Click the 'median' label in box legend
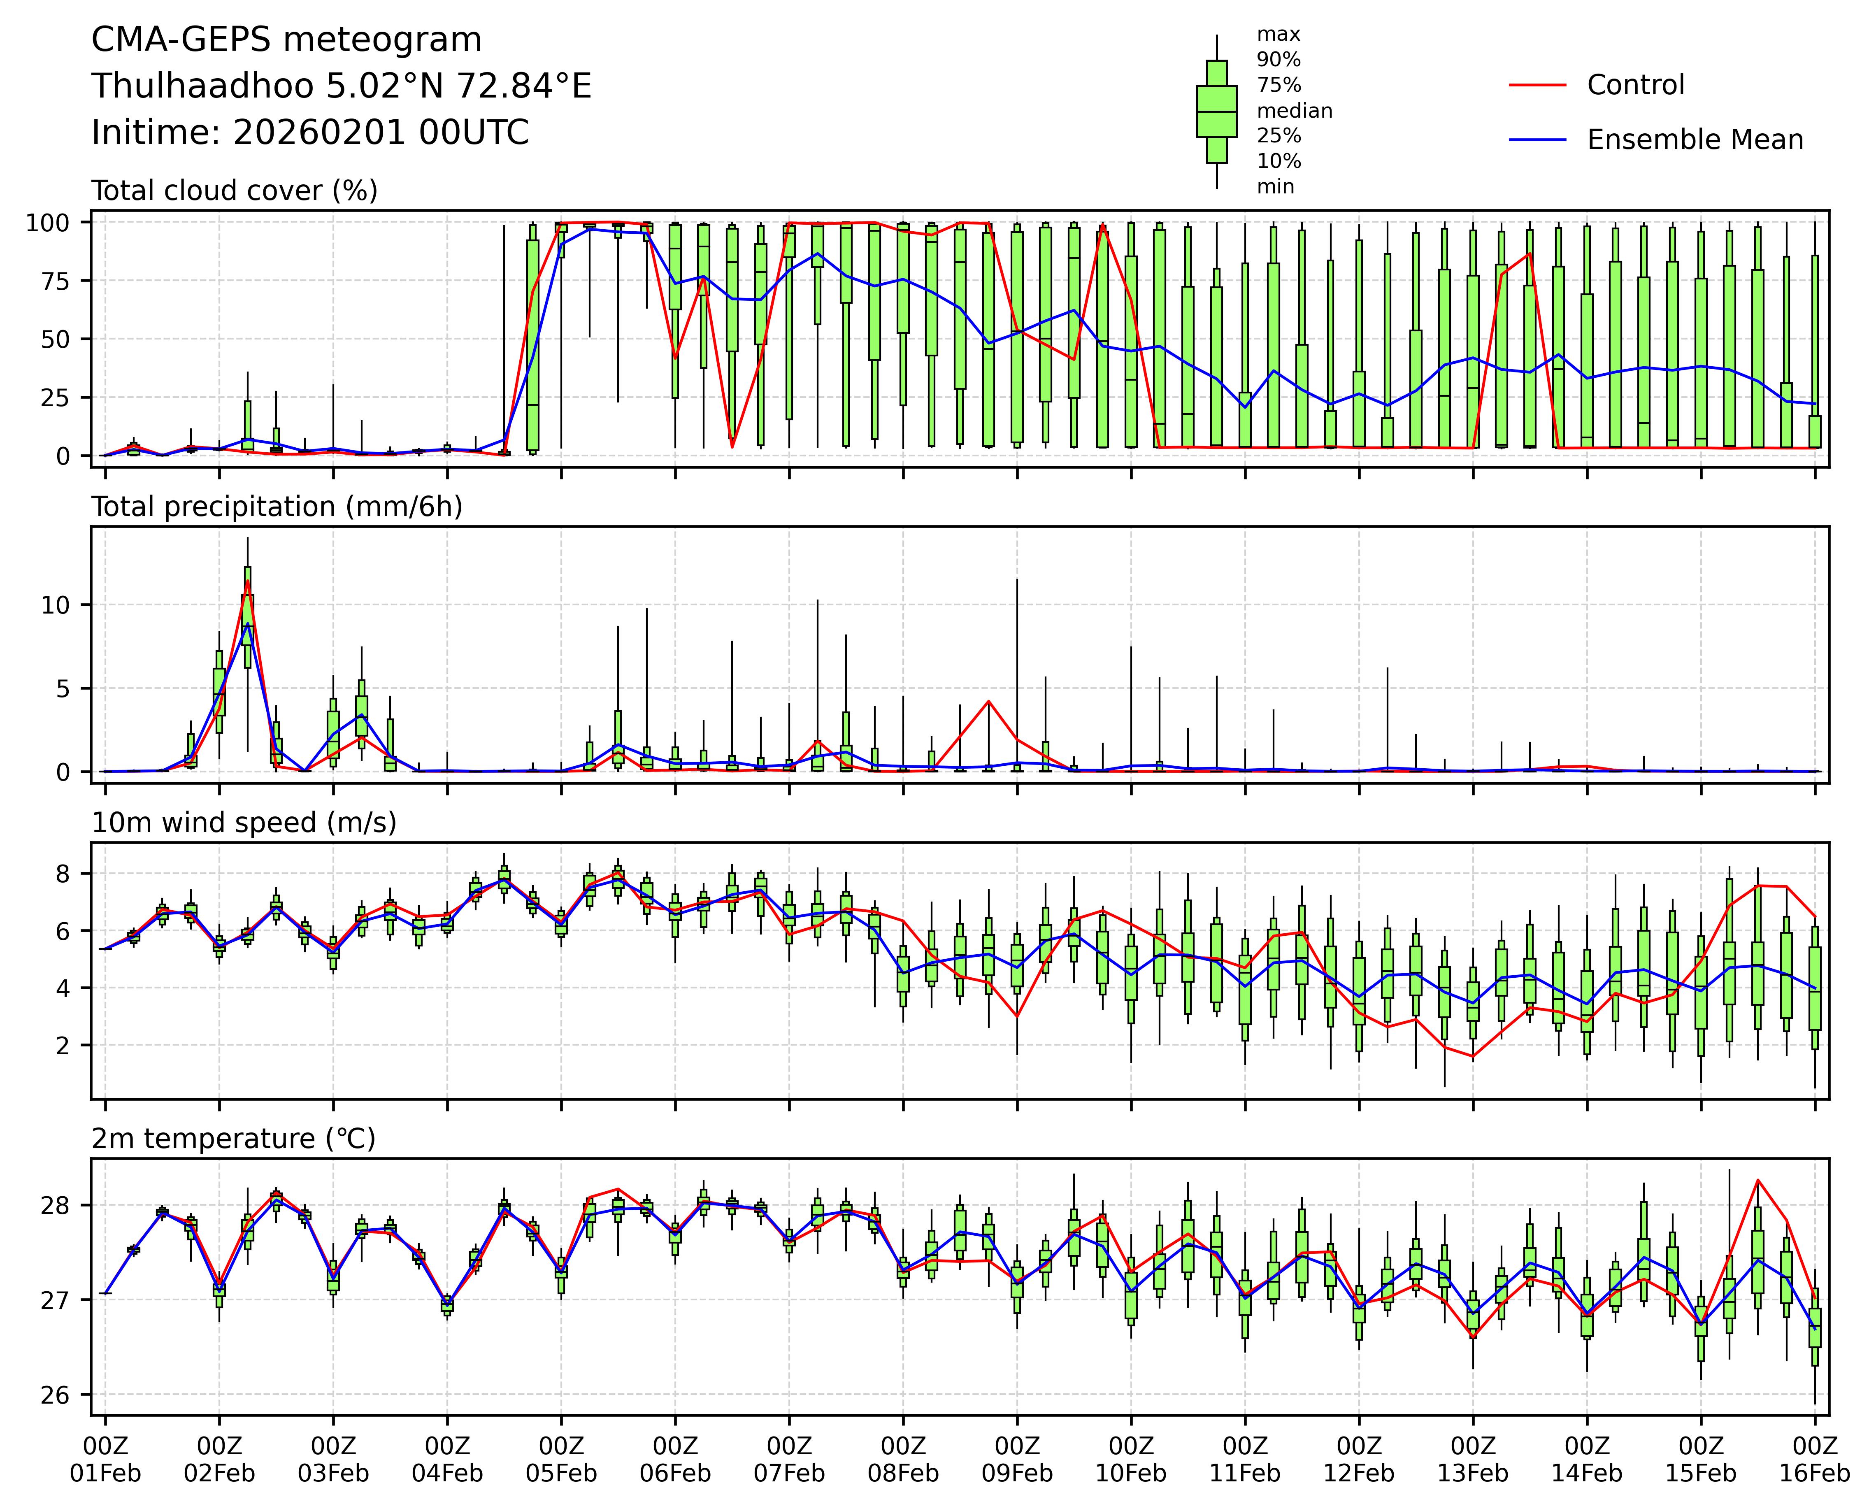 coord(1294,112)
